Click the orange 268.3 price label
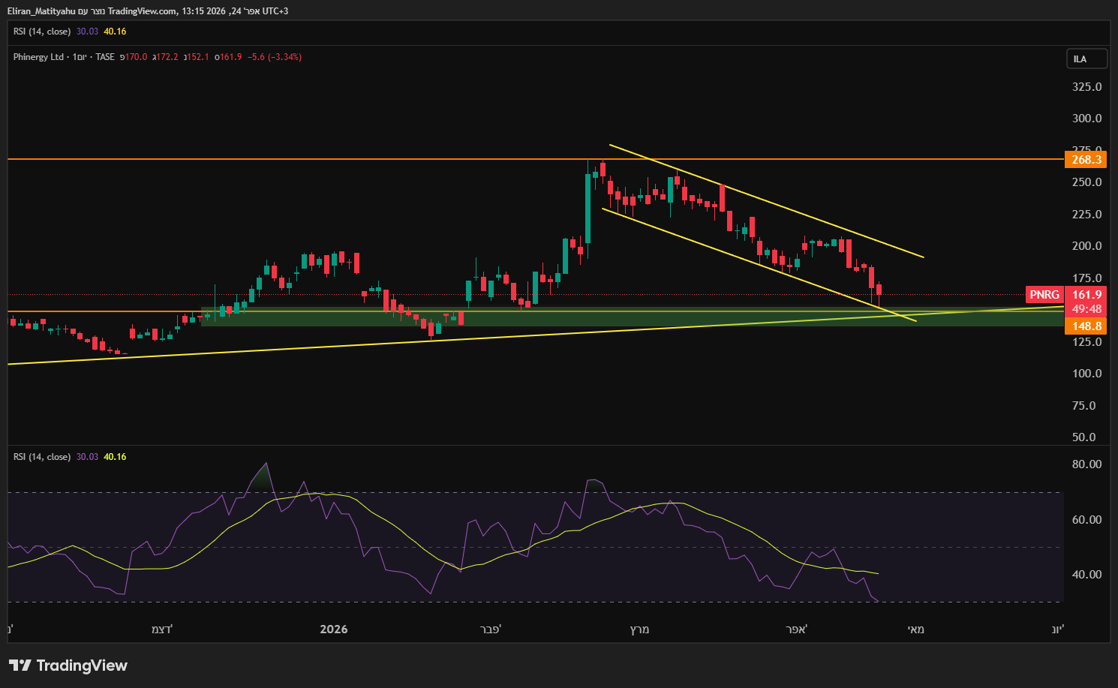 [1086, 160]
